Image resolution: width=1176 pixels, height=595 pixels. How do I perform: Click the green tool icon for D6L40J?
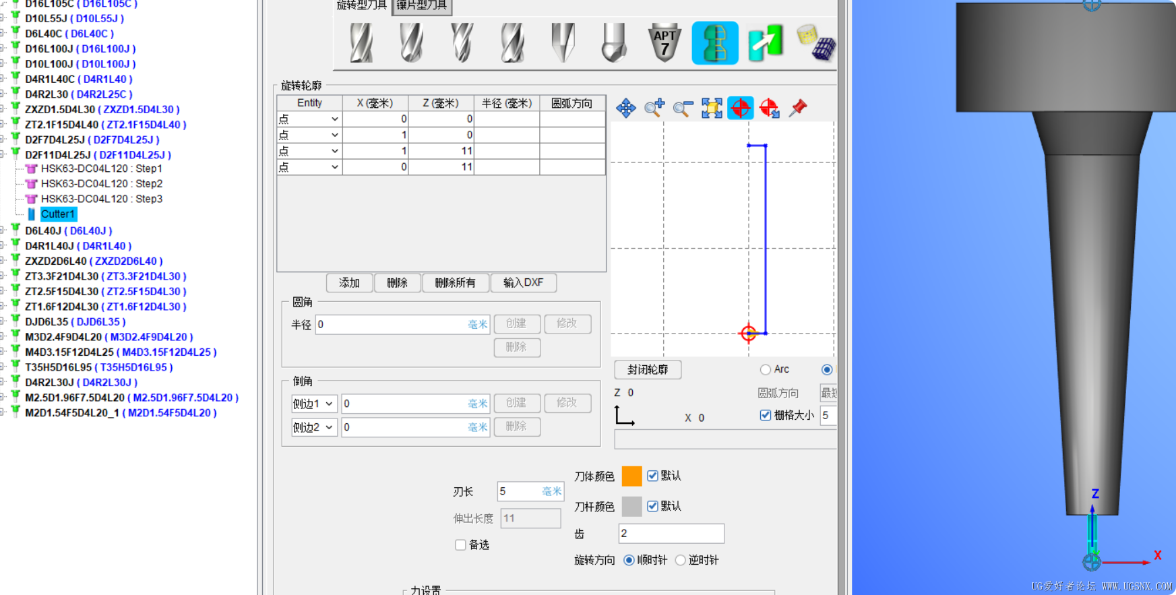coord(16,230)
